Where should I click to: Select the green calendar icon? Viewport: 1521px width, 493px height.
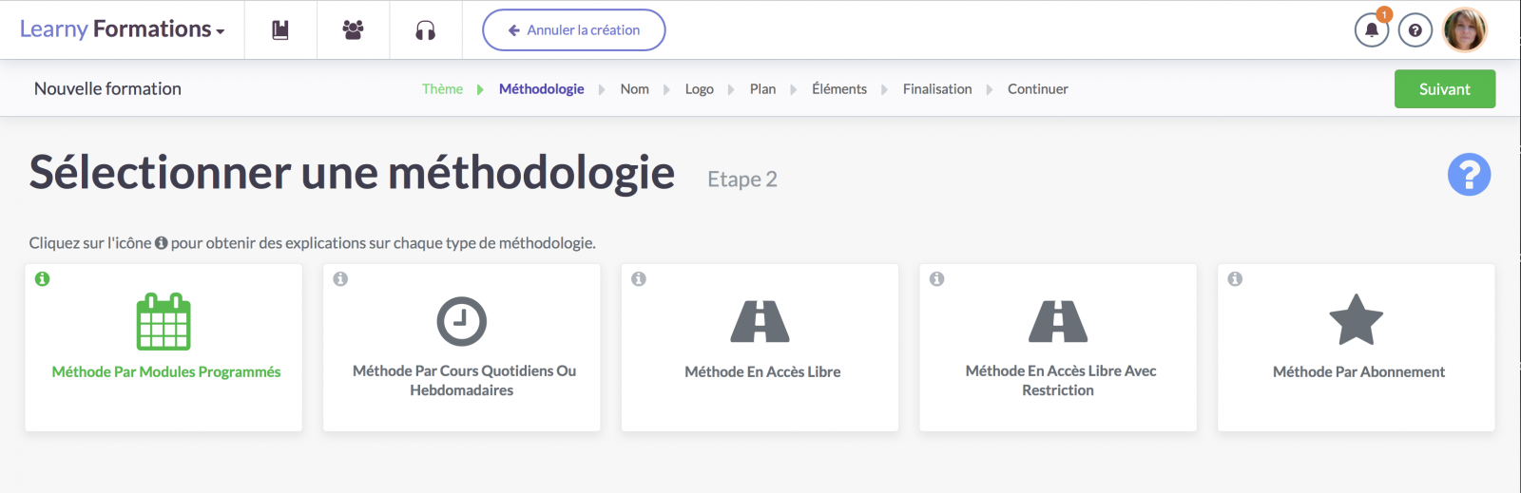tap(164, 321)
